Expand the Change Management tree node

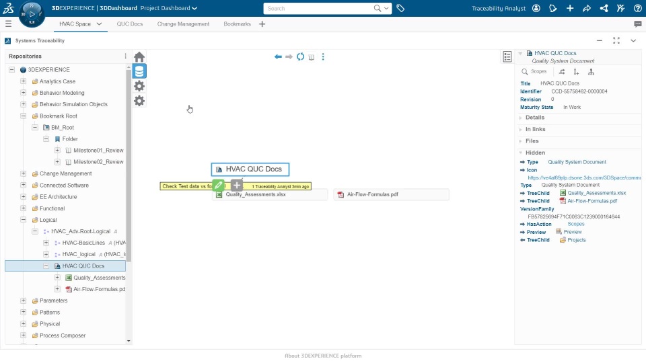pos(23,173)
